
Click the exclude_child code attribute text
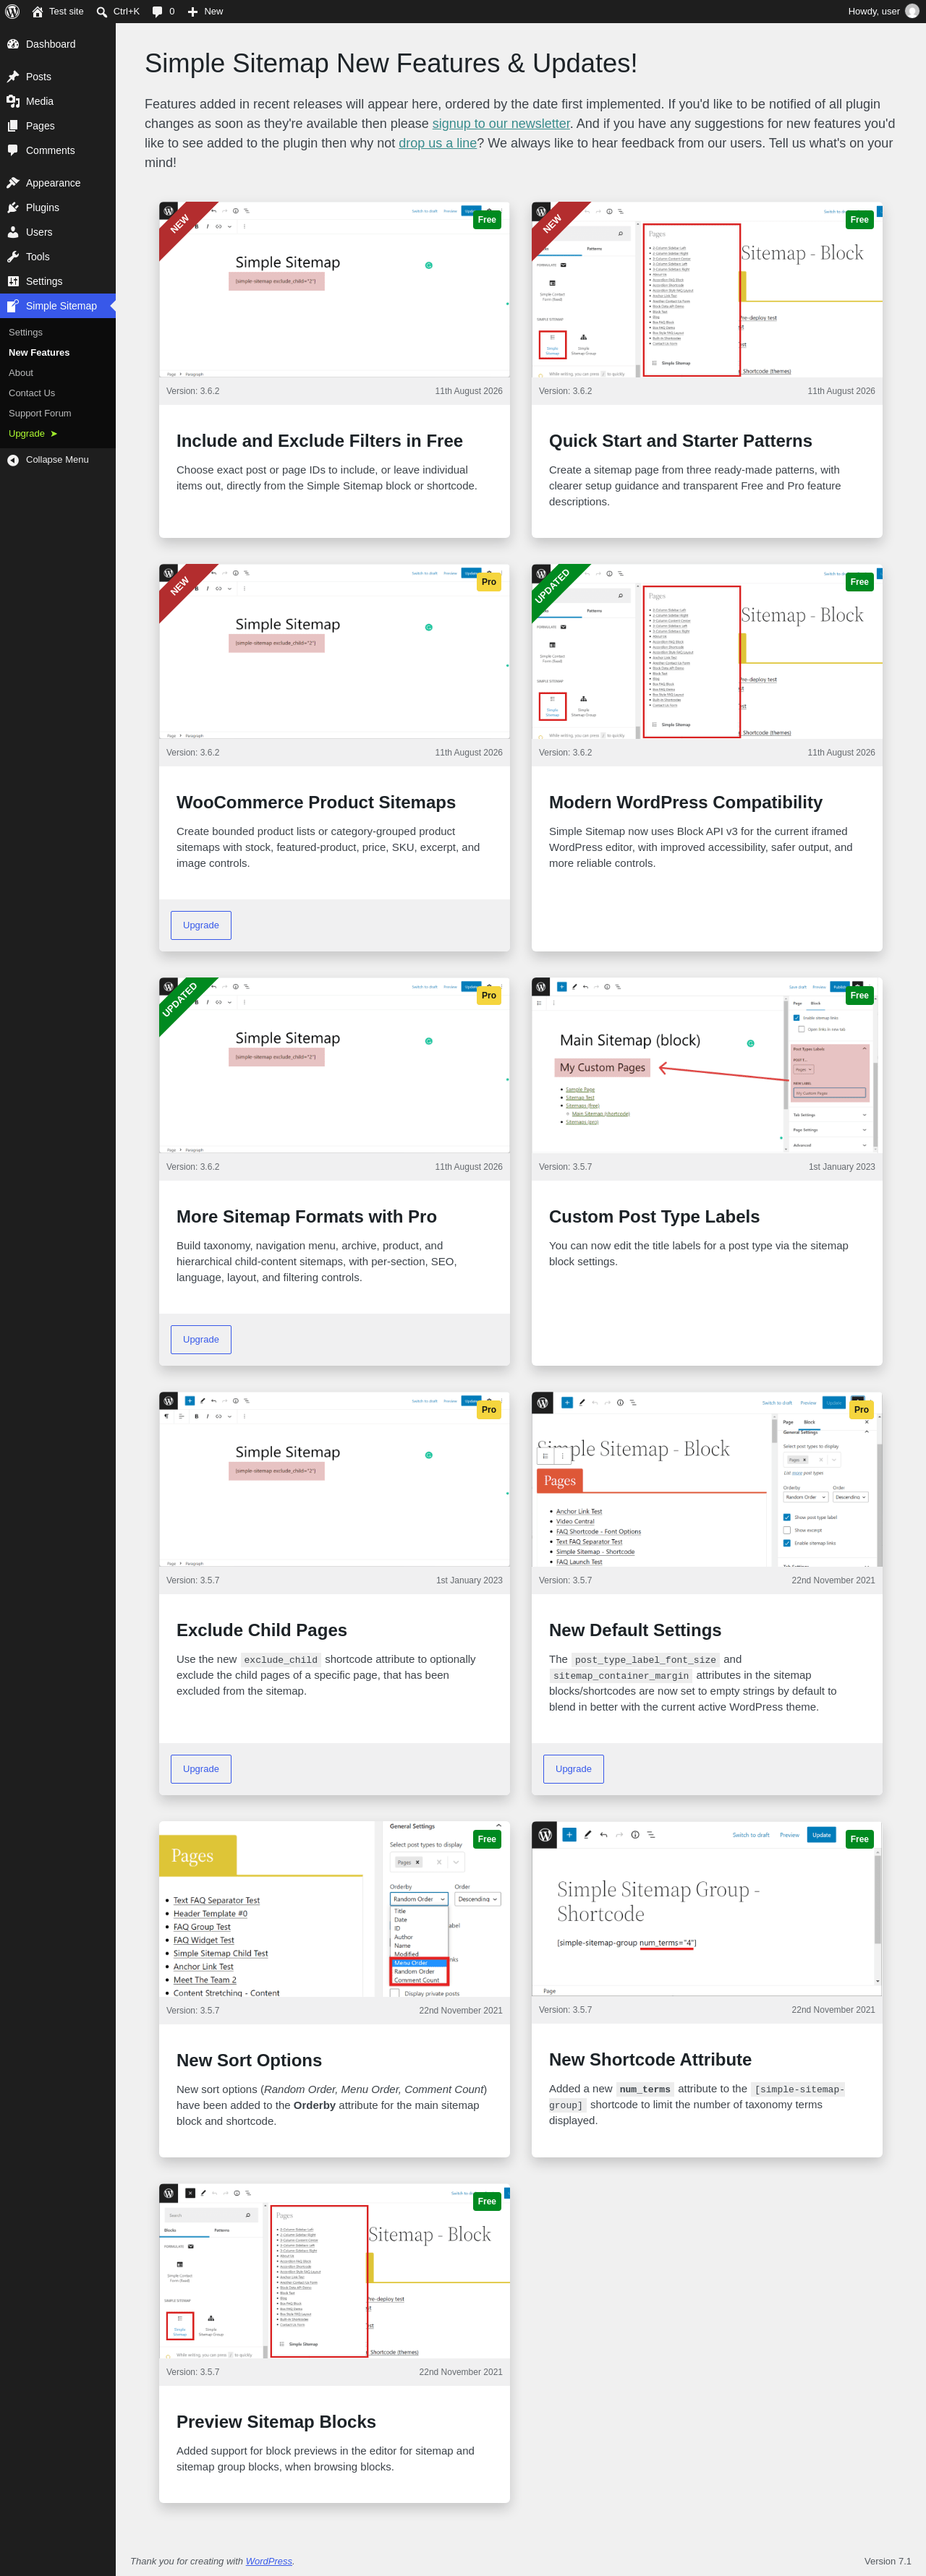coord(281,1660)
